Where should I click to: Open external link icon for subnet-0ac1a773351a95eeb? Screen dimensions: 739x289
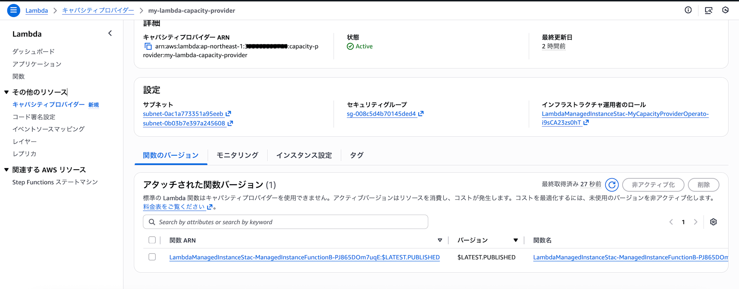click(x=228, y=113)
